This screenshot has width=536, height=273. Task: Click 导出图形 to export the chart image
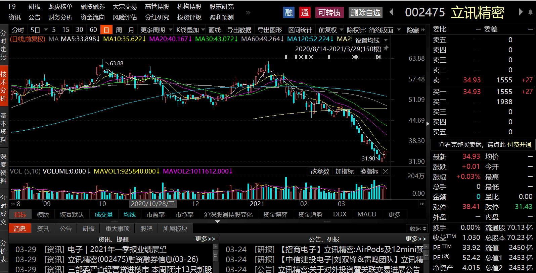[x=270, y=30]
